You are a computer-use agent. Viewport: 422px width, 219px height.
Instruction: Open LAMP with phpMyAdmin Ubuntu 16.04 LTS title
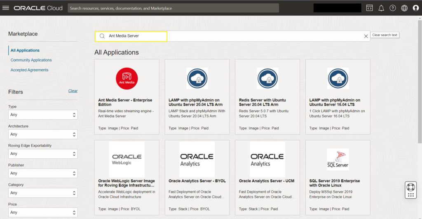pos(335,102)
